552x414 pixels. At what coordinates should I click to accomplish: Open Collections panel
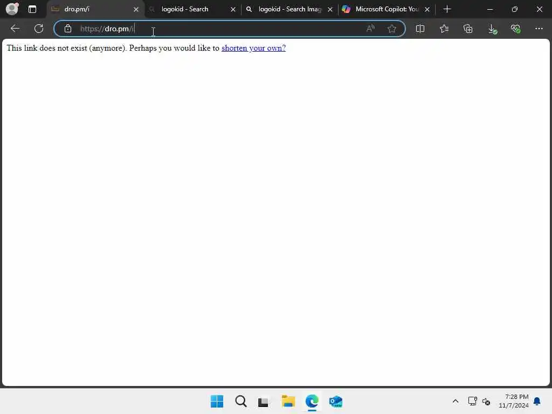pos(468,29)
